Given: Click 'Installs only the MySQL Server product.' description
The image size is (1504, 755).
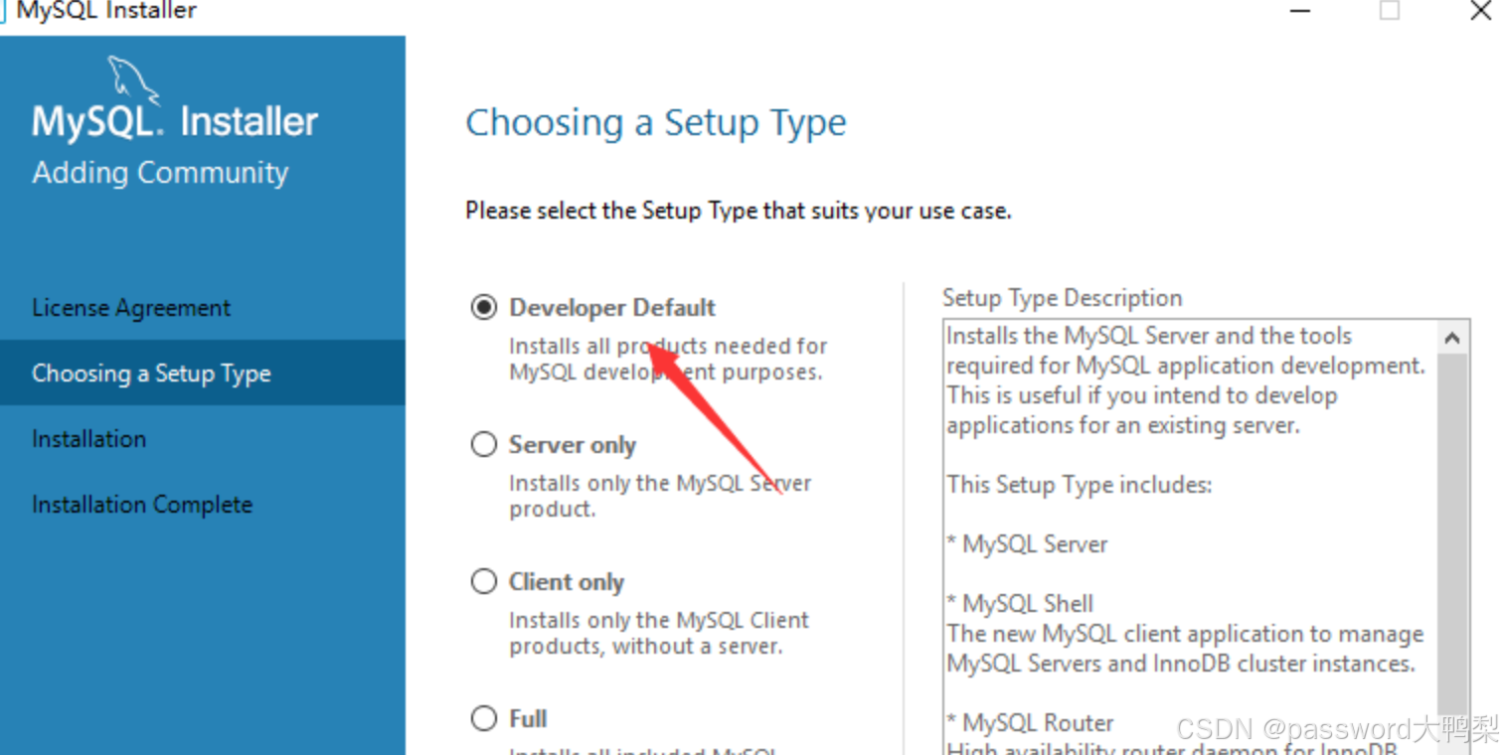Looking at the screenshot, I should [x=660, y=496].
